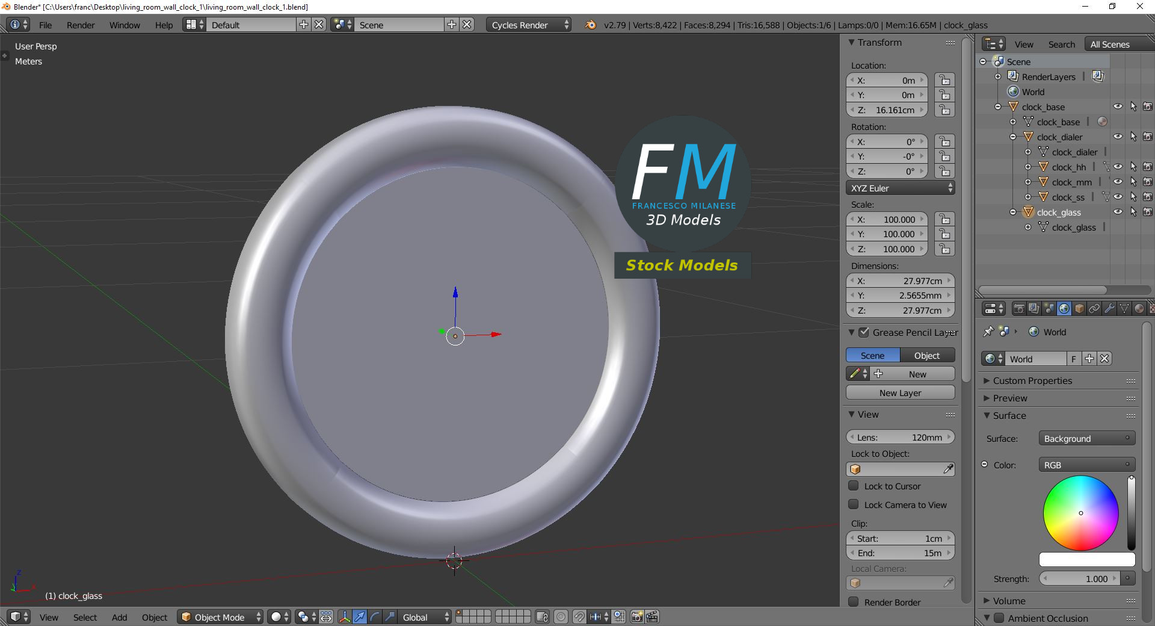Screen dimensions: 1155x626
Task: Open the Object properties tab (cube icon)
Action: [x=1079, y=309]
